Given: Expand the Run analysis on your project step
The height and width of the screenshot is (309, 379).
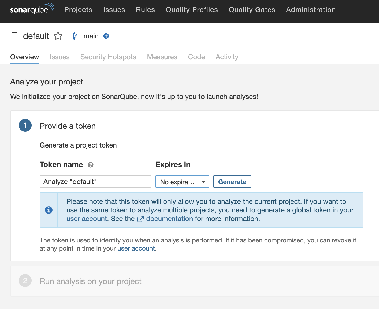Looking at the screenshot, I should tap(90, 281).
